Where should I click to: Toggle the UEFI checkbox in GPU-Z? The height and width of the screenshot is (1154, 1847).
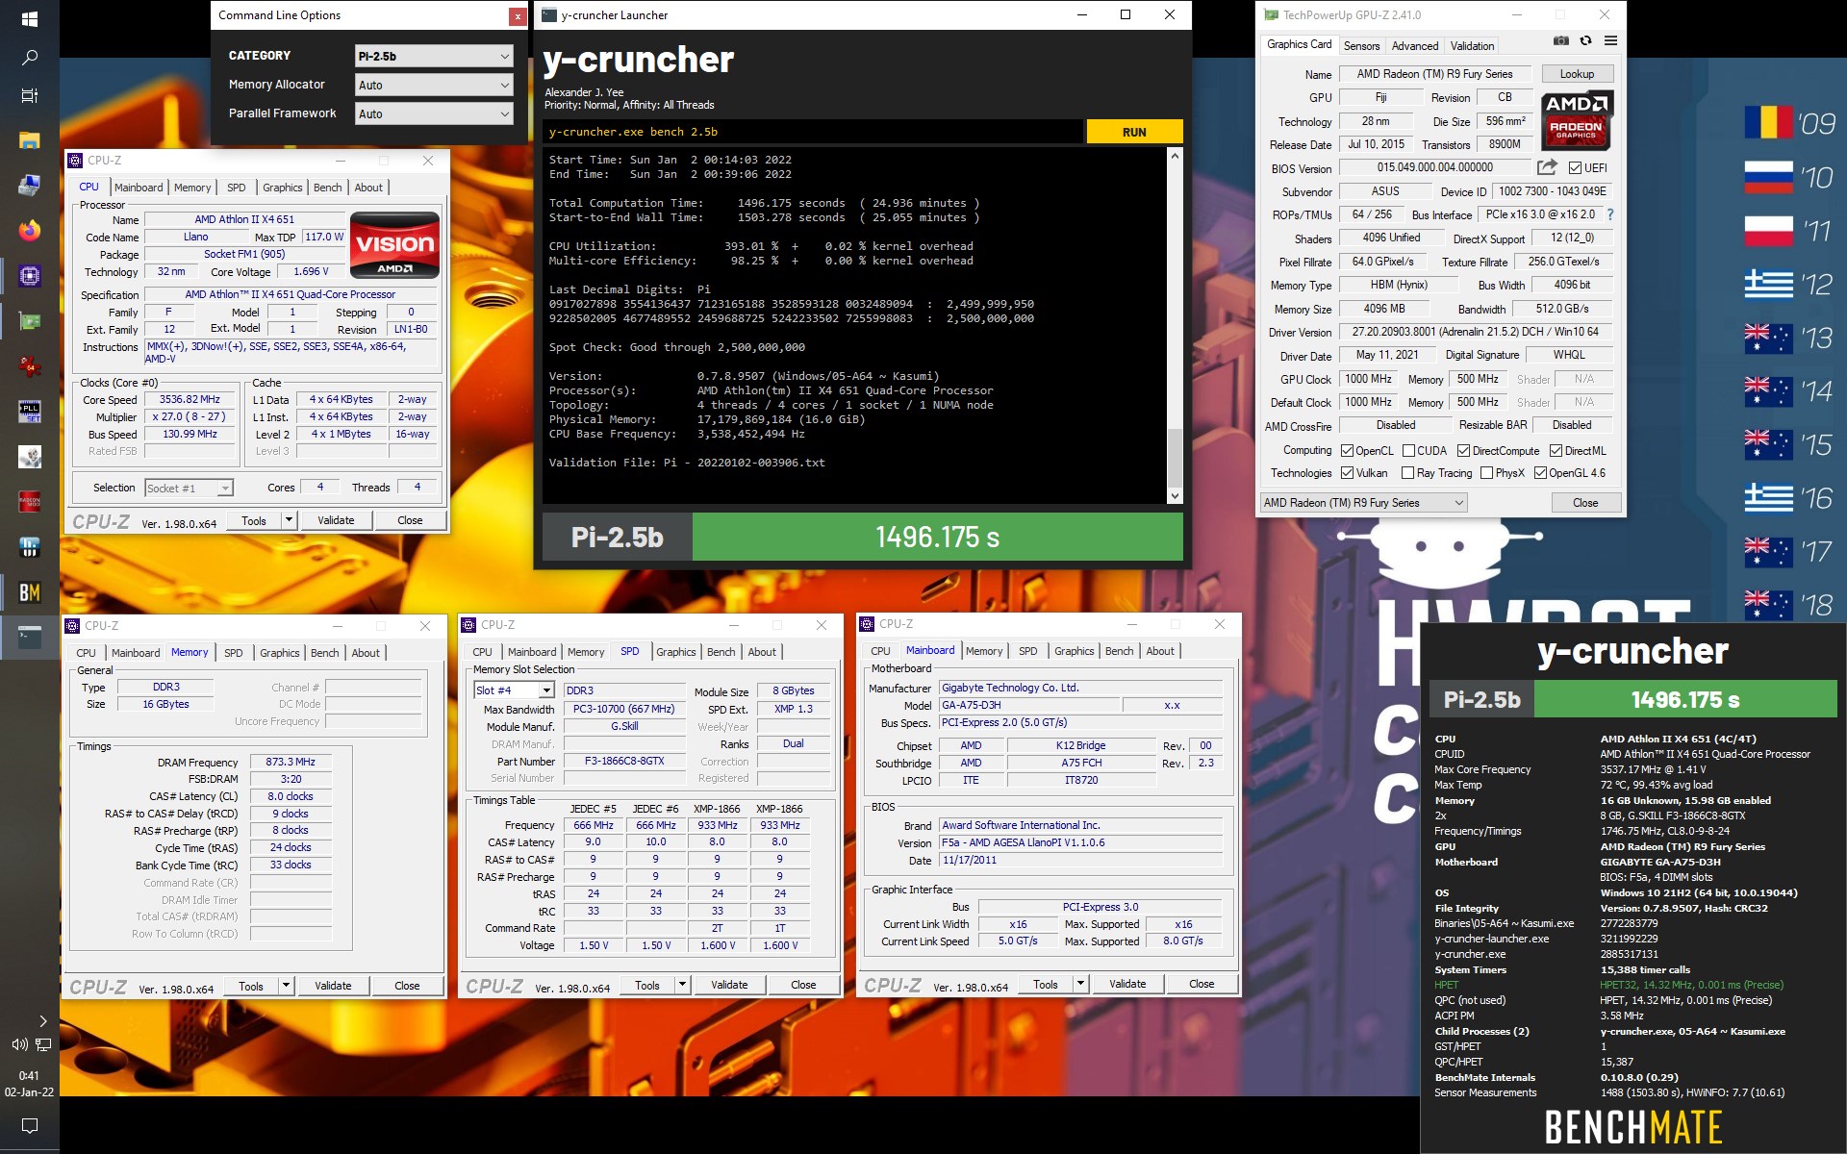tap(1575, 168)
